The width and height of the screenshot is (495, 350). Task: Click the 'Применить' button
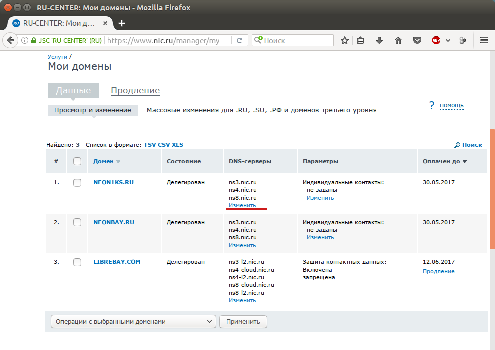click(x=243, y=322)
